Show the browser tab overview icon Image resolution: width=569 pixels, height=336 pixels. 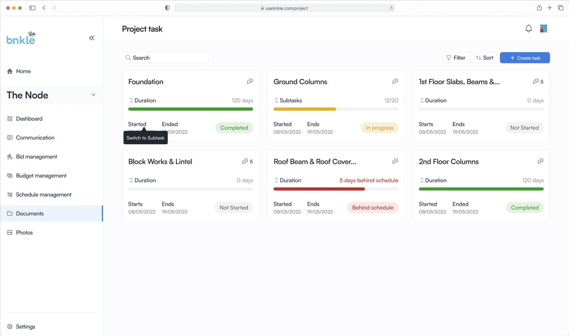coord(561,8)
